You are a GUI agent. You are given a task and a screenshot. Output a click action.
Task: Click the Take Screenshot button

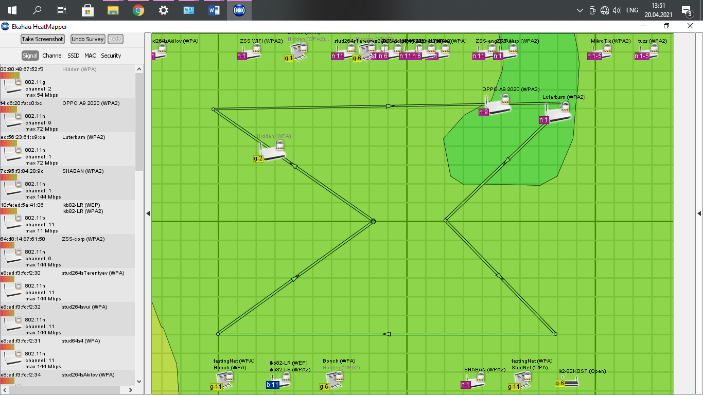[x=43, y=39]
